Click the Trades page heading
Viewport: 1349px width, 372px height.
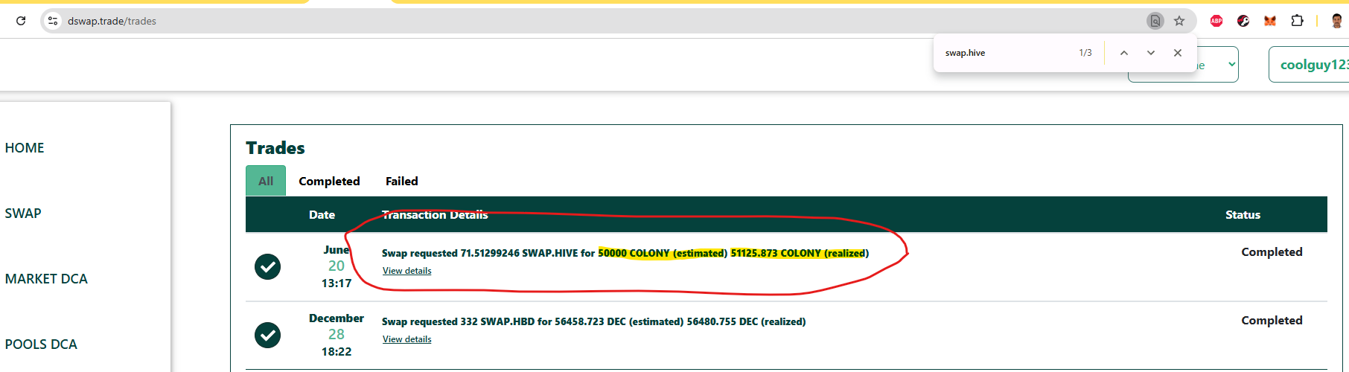click(x=275, y=148)
